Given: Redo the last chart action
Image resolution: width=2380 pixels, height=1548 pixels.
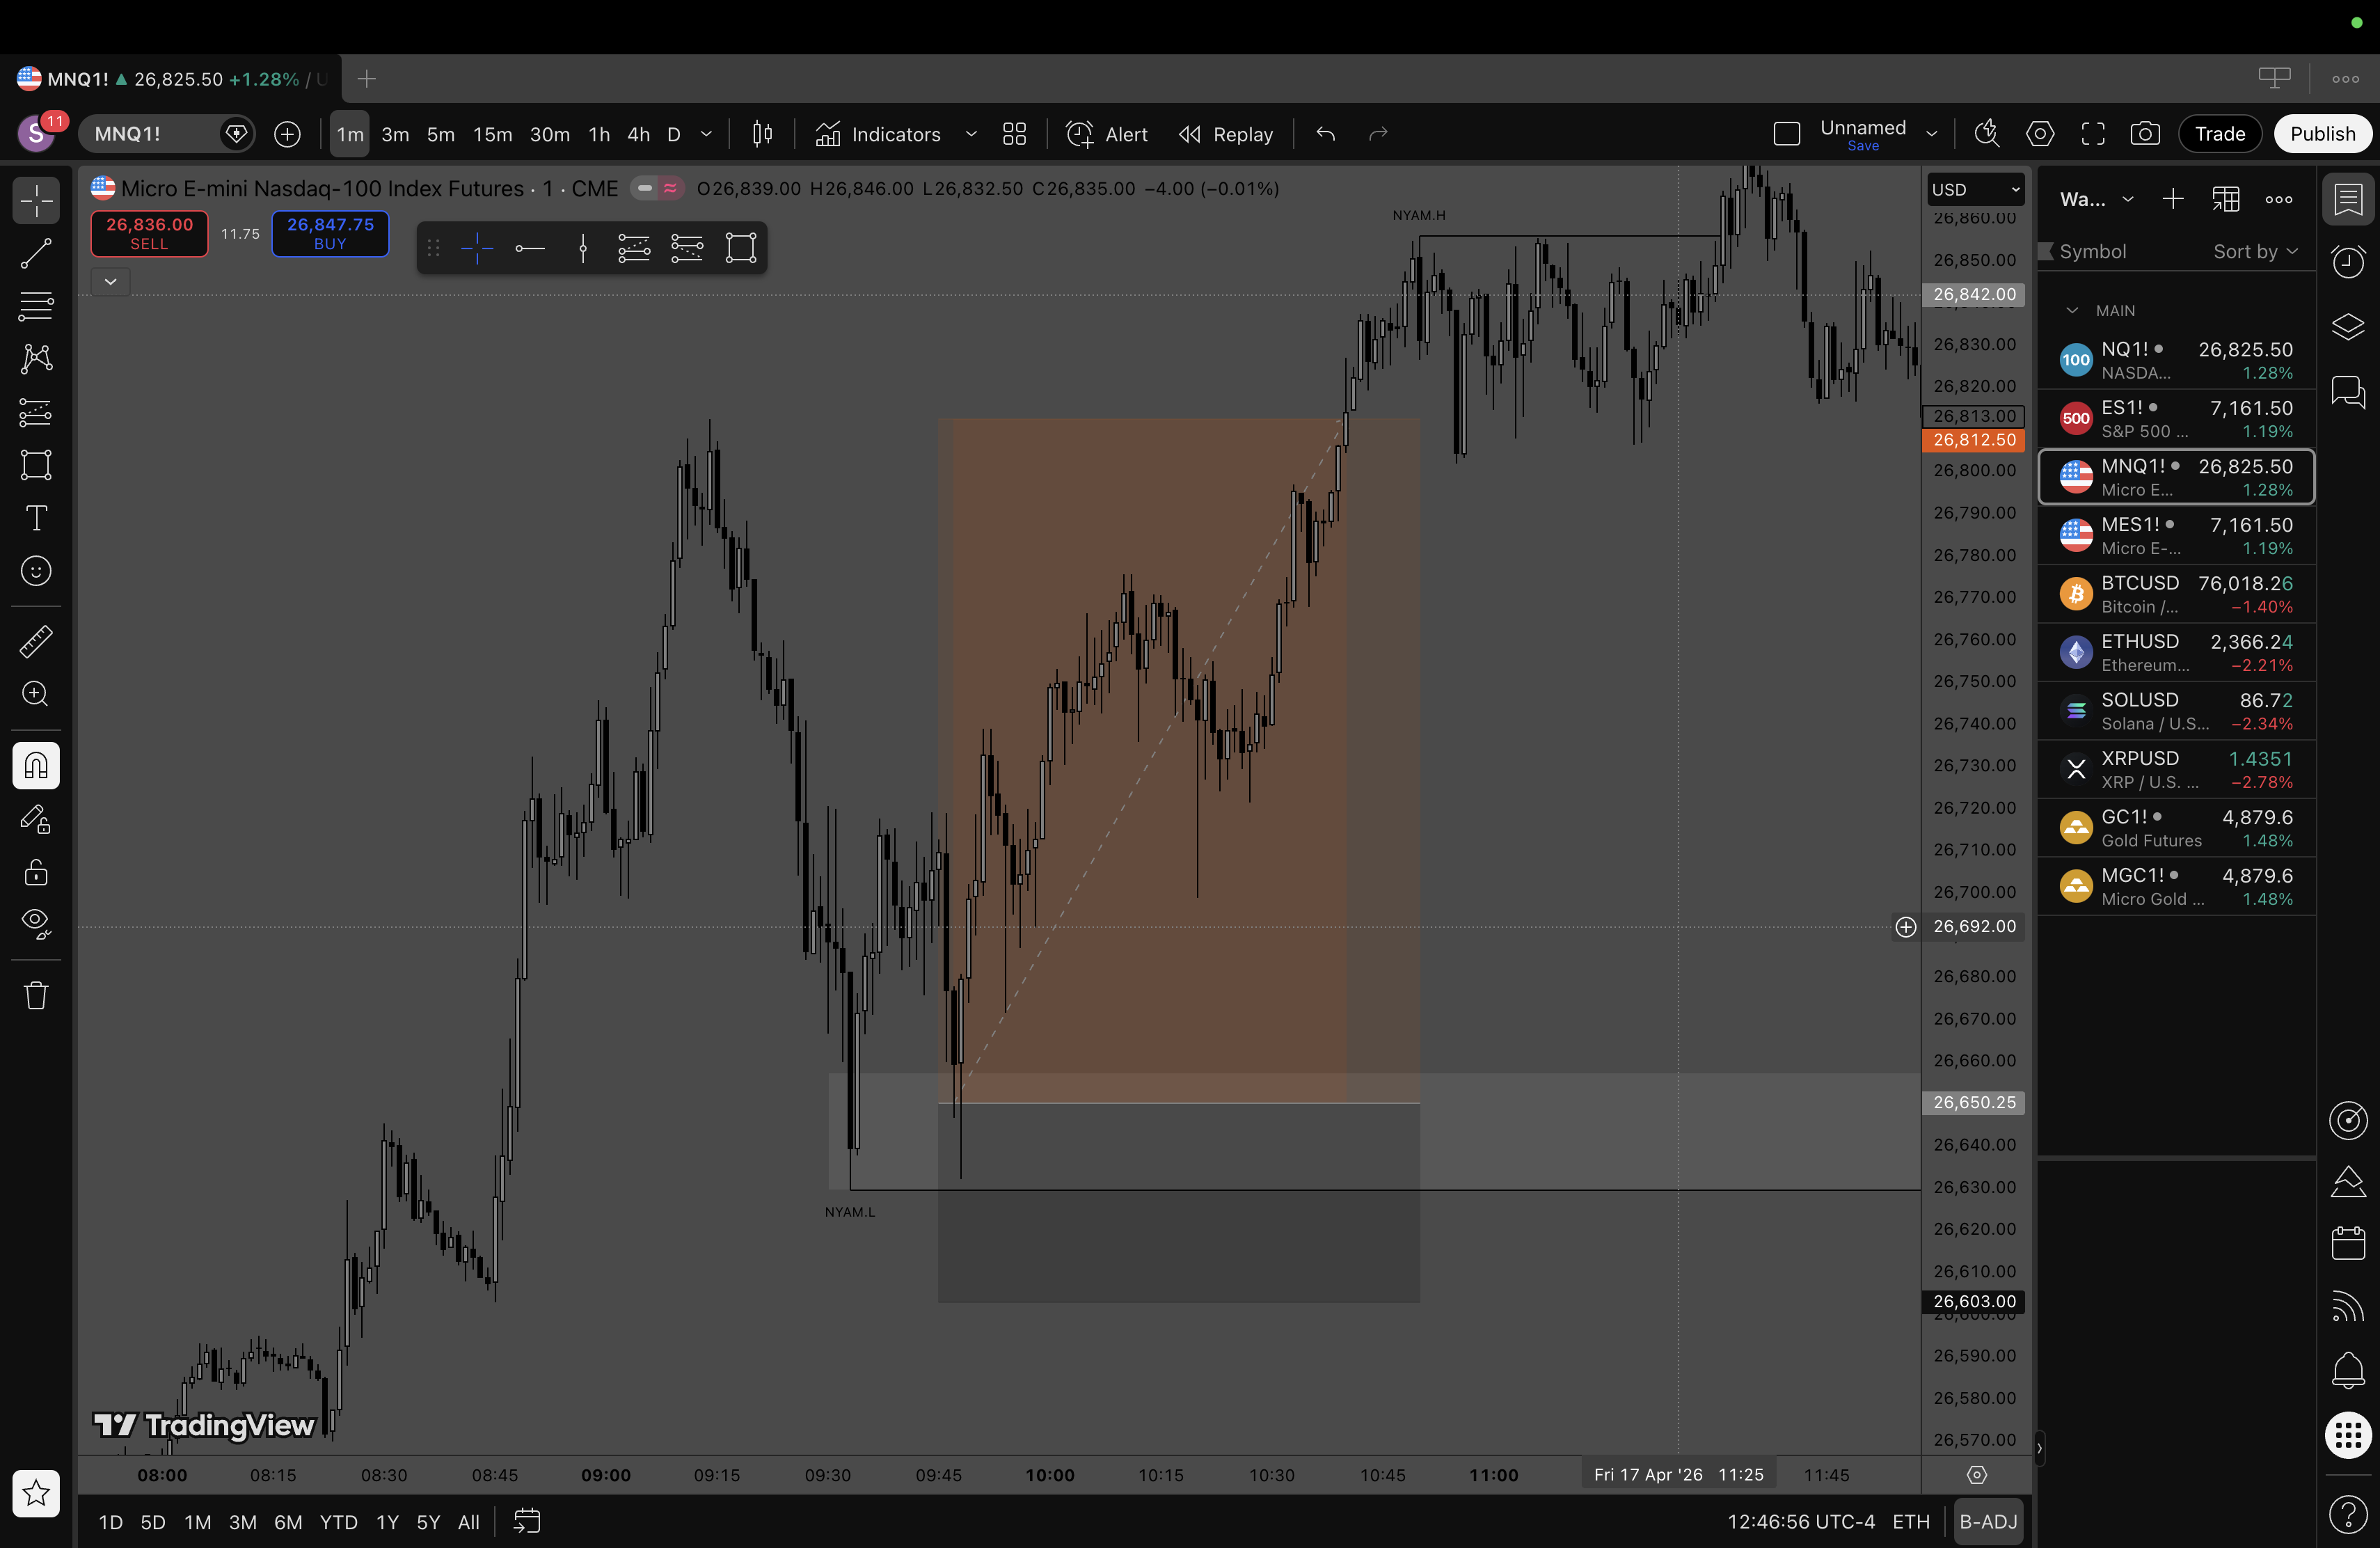Looking at the screenshot, I should 1378,134.
